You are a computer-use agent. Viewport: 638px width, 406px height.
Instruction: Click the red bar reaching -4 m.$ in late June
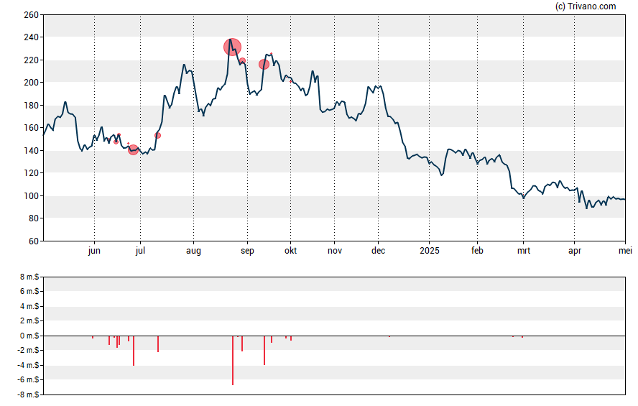pos(134,351)
